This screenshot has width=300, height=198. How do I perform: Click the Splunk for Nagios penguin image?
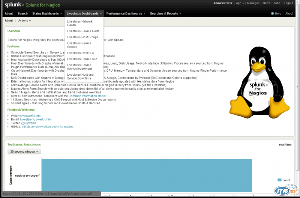pyautogui.click(x=259, y=82)
